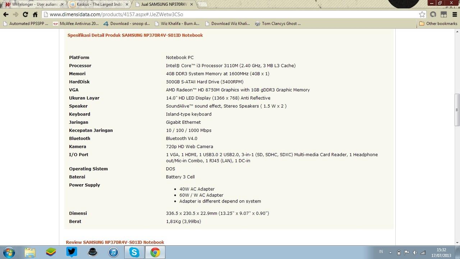Click the 500GB S-ATAII Hard Drive value

[x=204, y=82]
